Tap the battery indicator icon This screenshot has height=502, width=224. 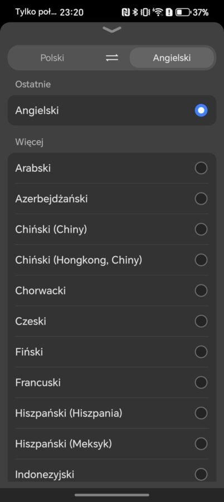click(x=183, y=12)
